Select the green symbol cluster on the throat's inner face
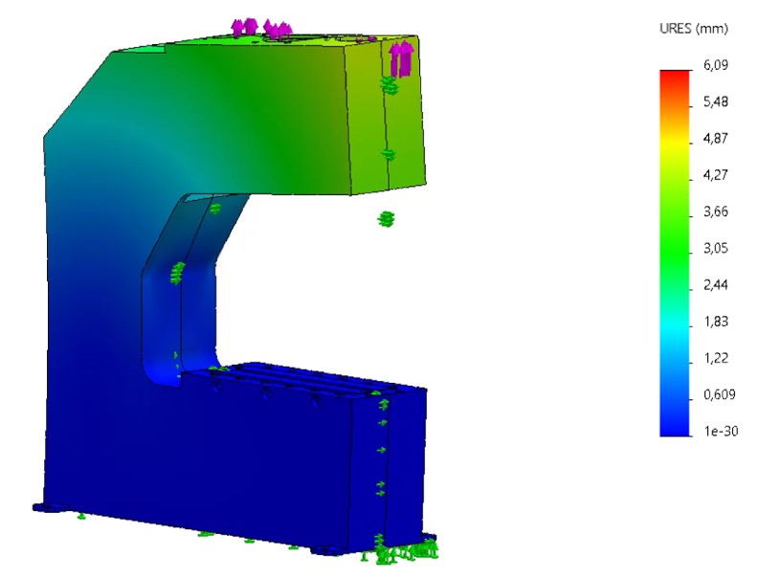 (176, 274)
